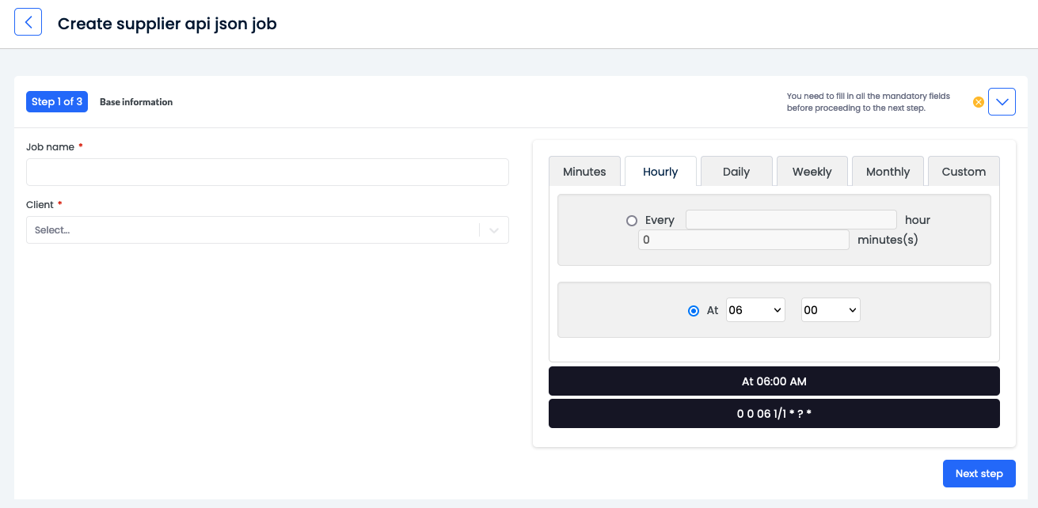
Task: Open the Weekly scheduling tab
Action: 812,171
